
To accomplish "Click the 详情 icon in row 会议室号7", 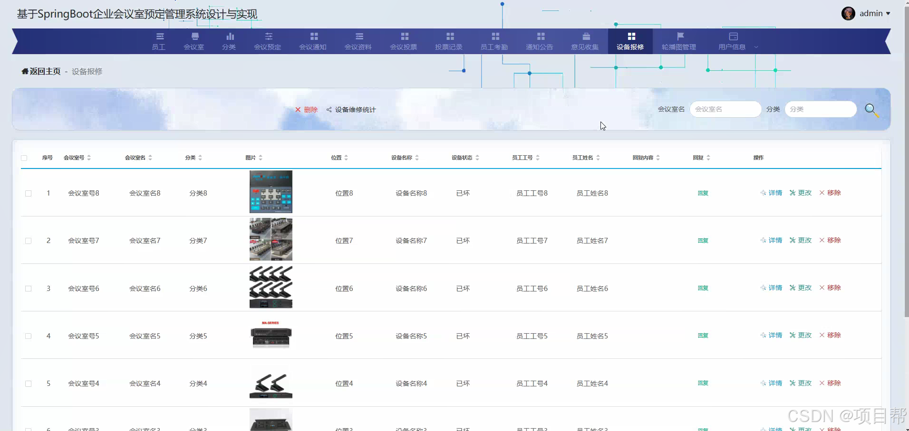I will (x=763, y=240).
